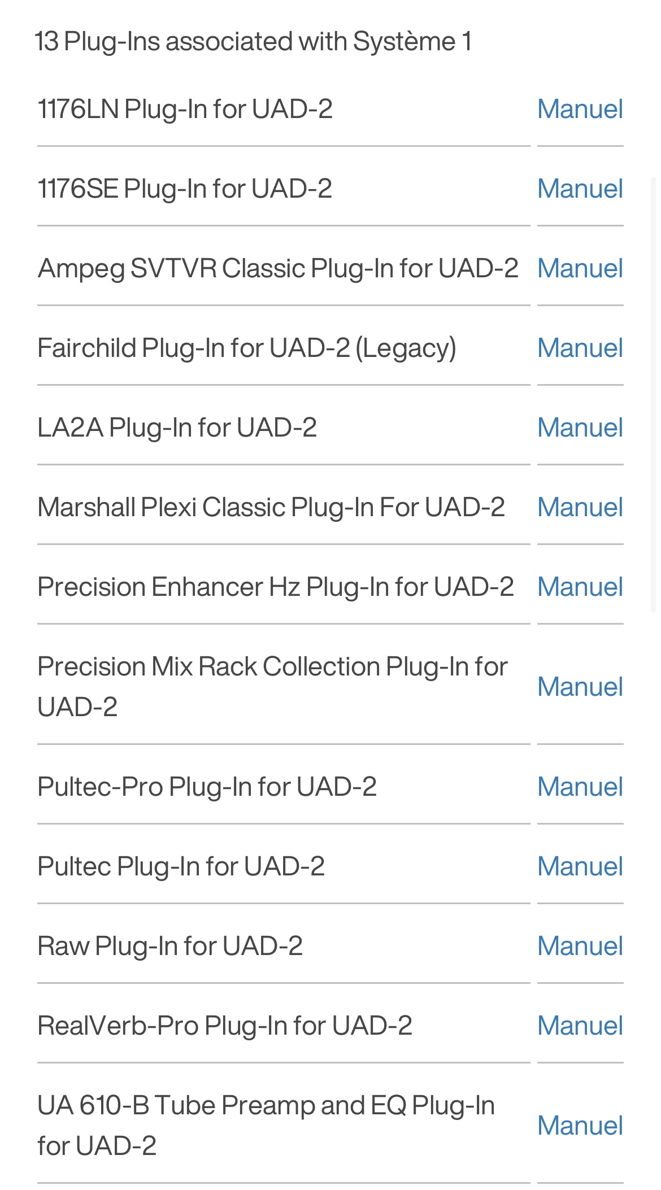Open Manuel for RealVerb-Pro Plug-In
Image resolution: width=661 pixels, height=1190 pixels.
click(x=580, y=1026)
